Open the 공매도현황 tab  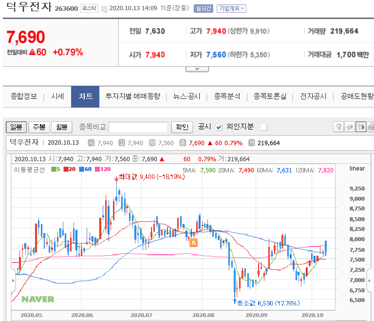point(357,96)
